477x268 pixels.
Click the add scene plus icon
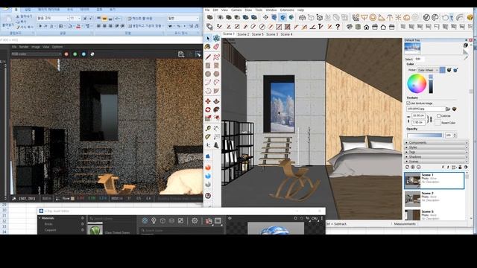pos(413,167)
